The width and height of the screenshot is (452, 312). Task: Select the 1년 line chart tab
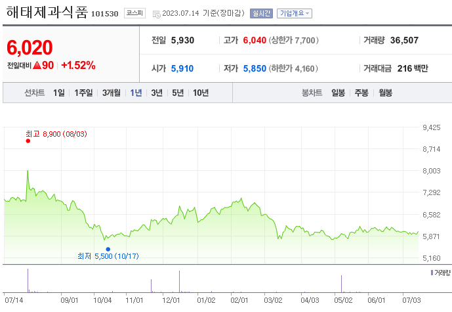point(136,93)
